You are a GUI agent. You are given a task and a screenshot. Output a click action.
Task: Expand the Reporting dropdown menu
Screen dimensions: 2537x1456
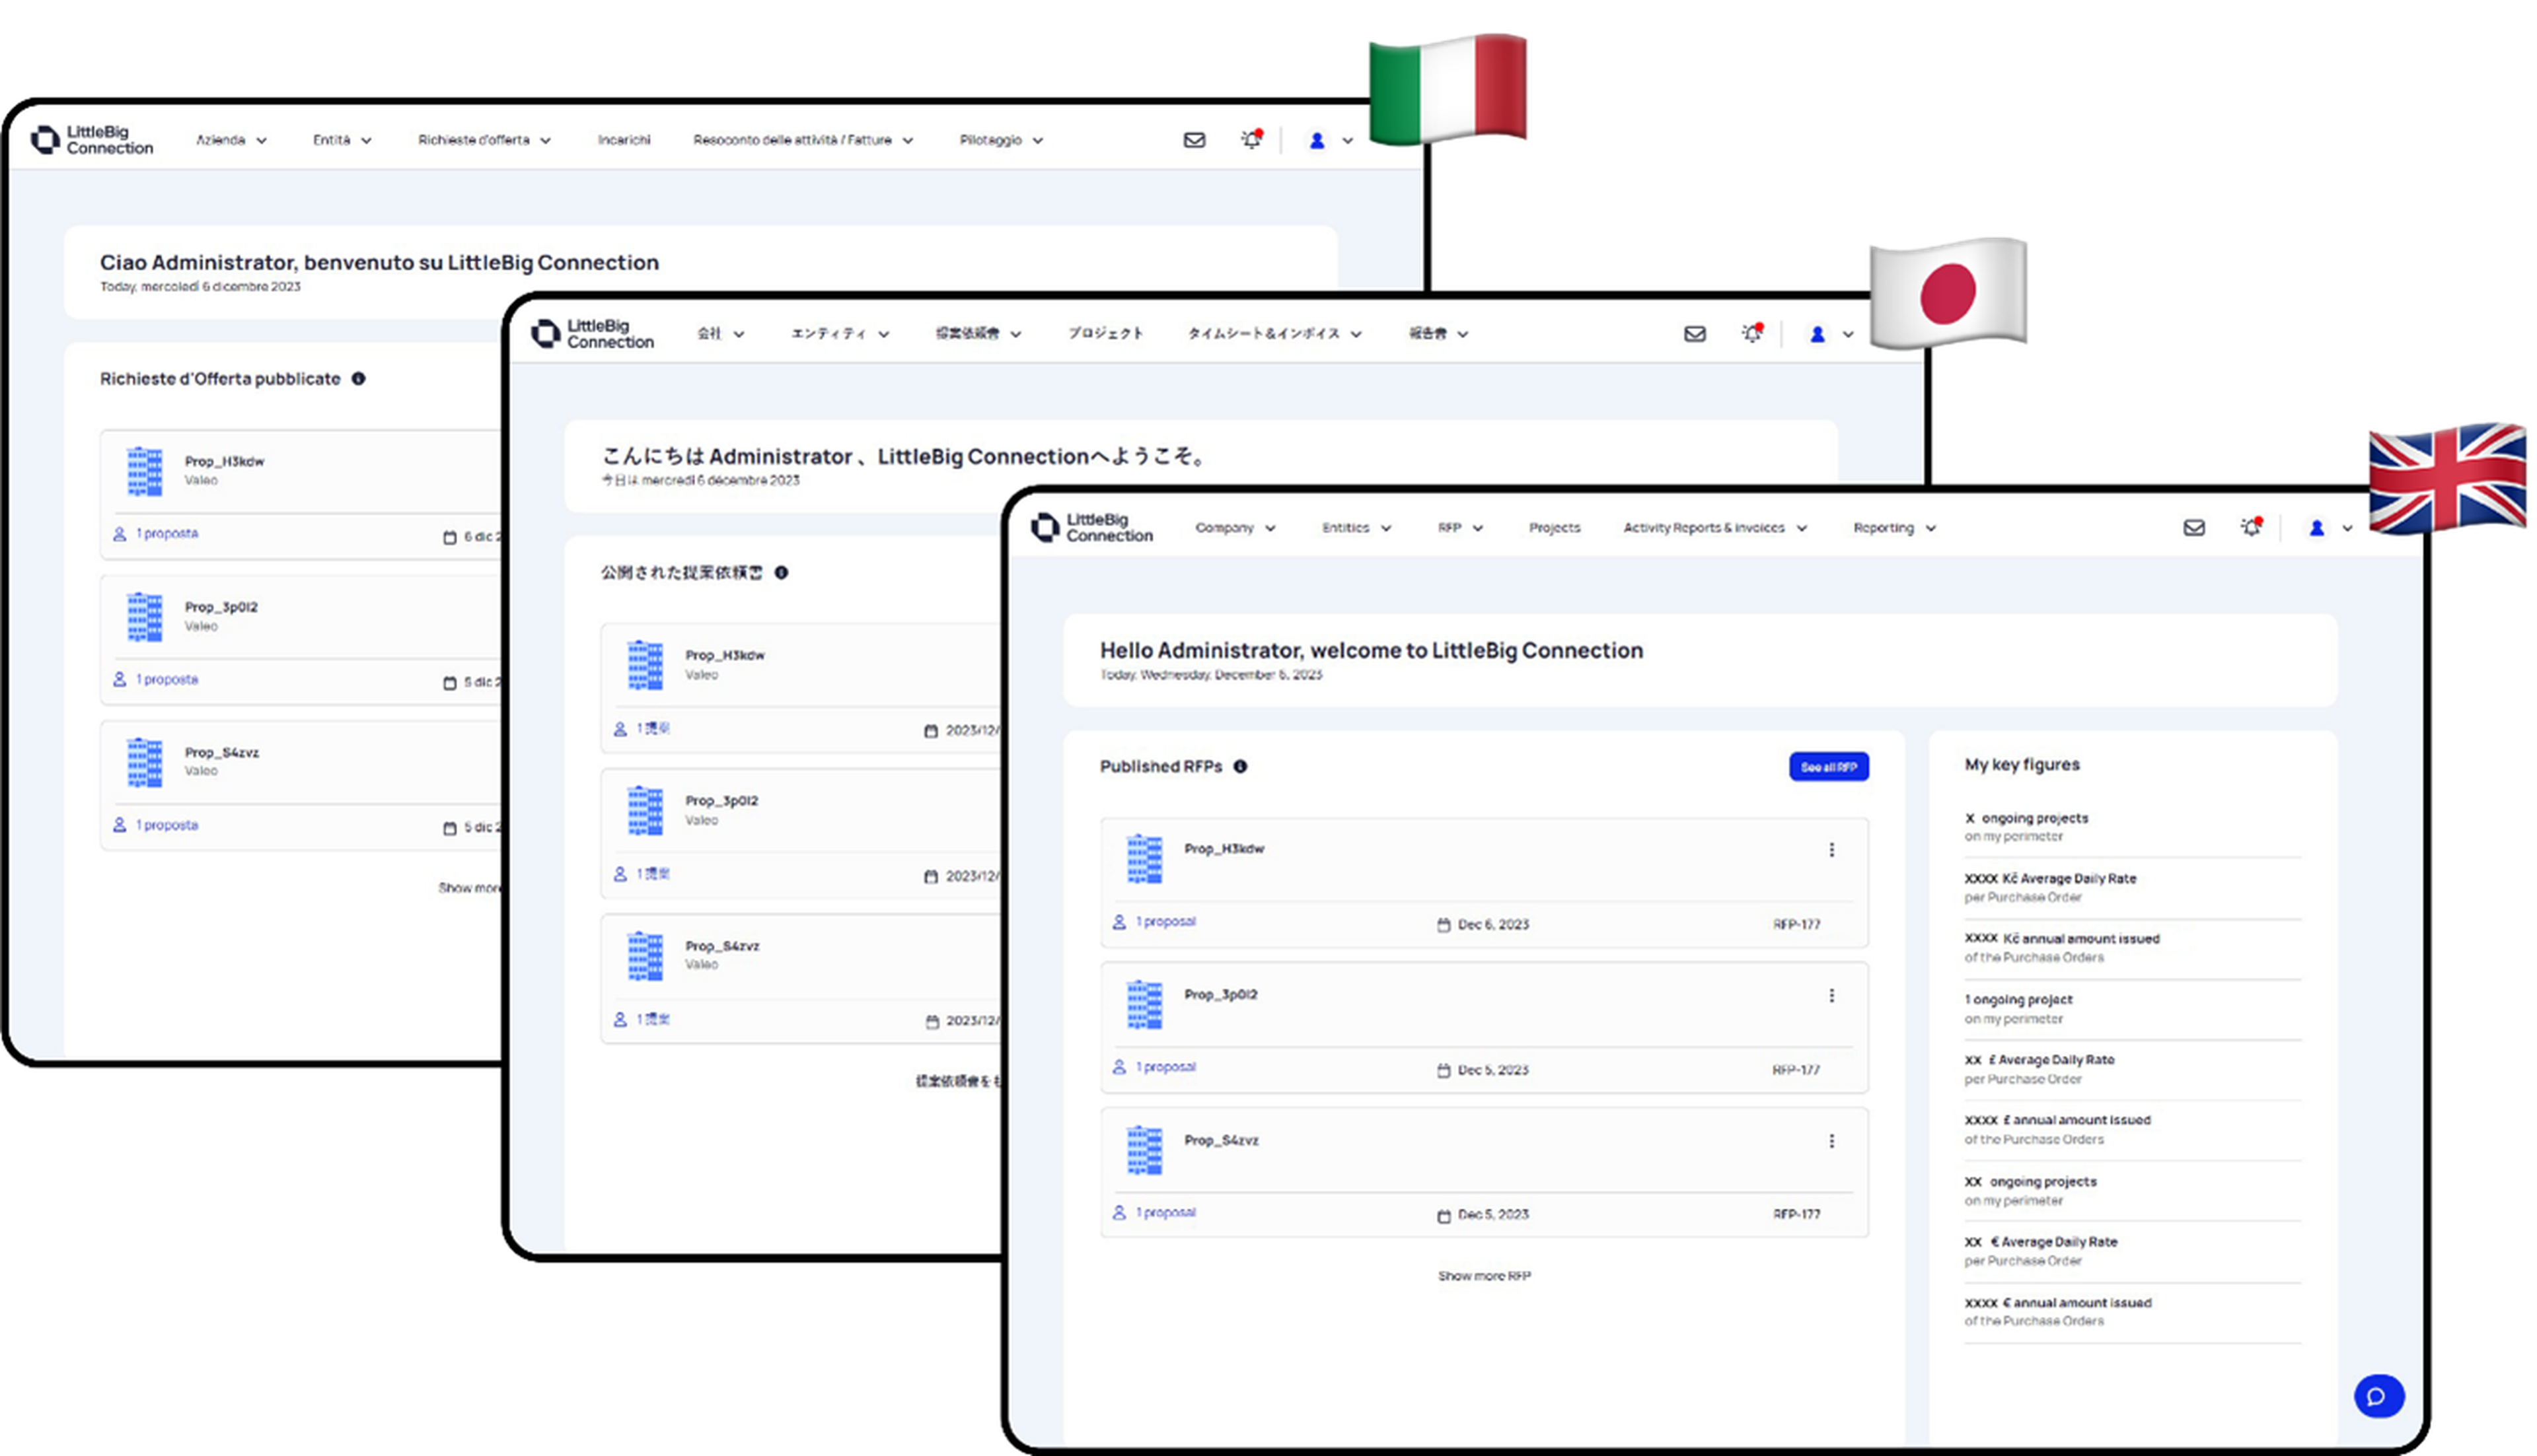(x=1894, y=528)
